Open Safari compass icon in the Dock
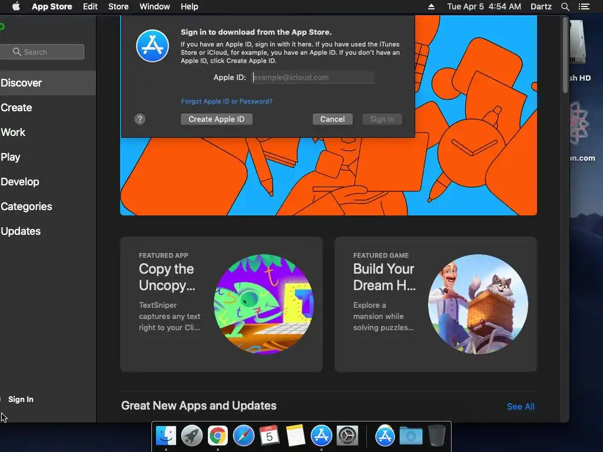 point(243,436)
